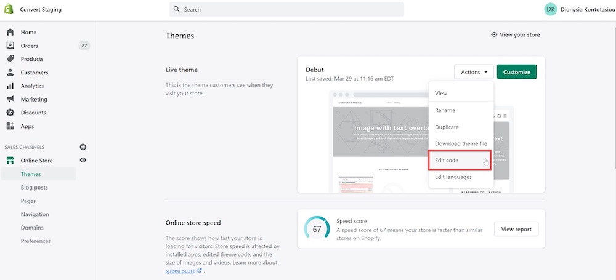Click the Debut theme name
This screenshot has width=616, height=280.
(315, 70)
